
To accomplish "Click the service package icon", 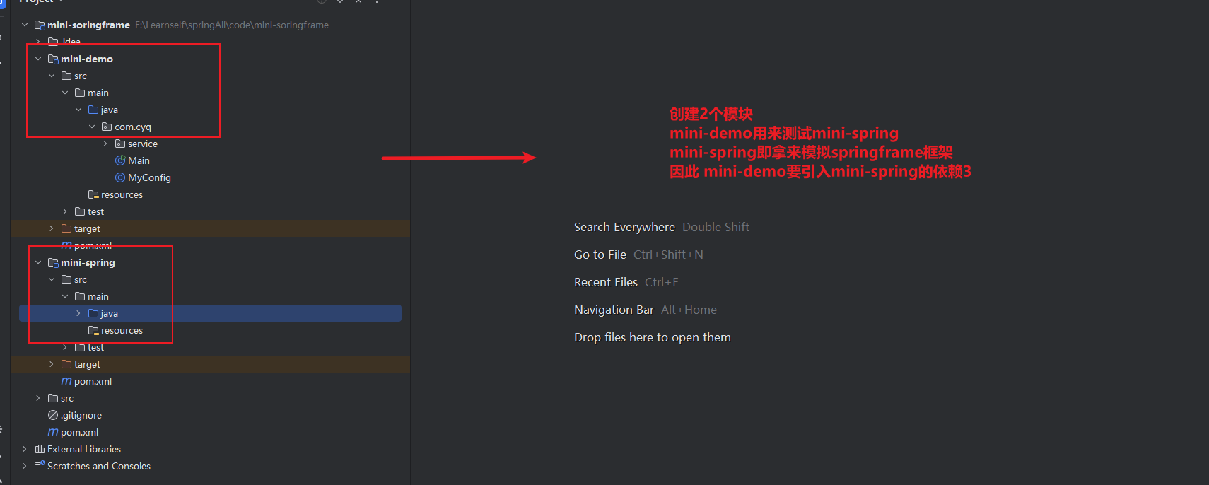I will (x=120, y=144).
